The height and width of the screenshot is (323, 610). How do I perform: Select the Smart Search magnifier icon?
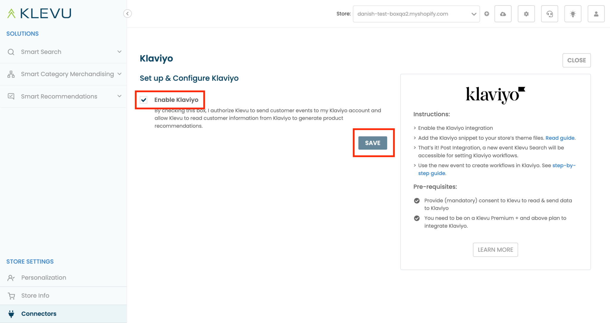(11, 52)
